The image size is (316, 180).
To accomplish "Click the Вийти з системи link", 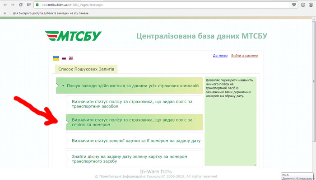I will tap(245, 56).
